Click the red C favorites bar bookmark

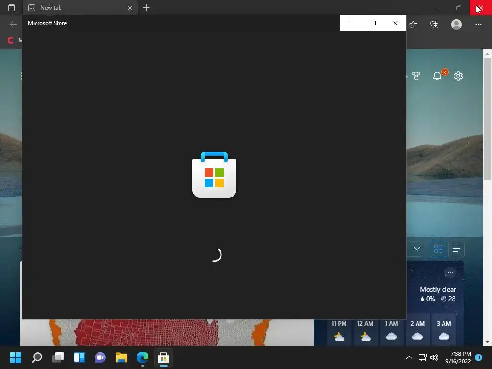click(x=11, y=40)
